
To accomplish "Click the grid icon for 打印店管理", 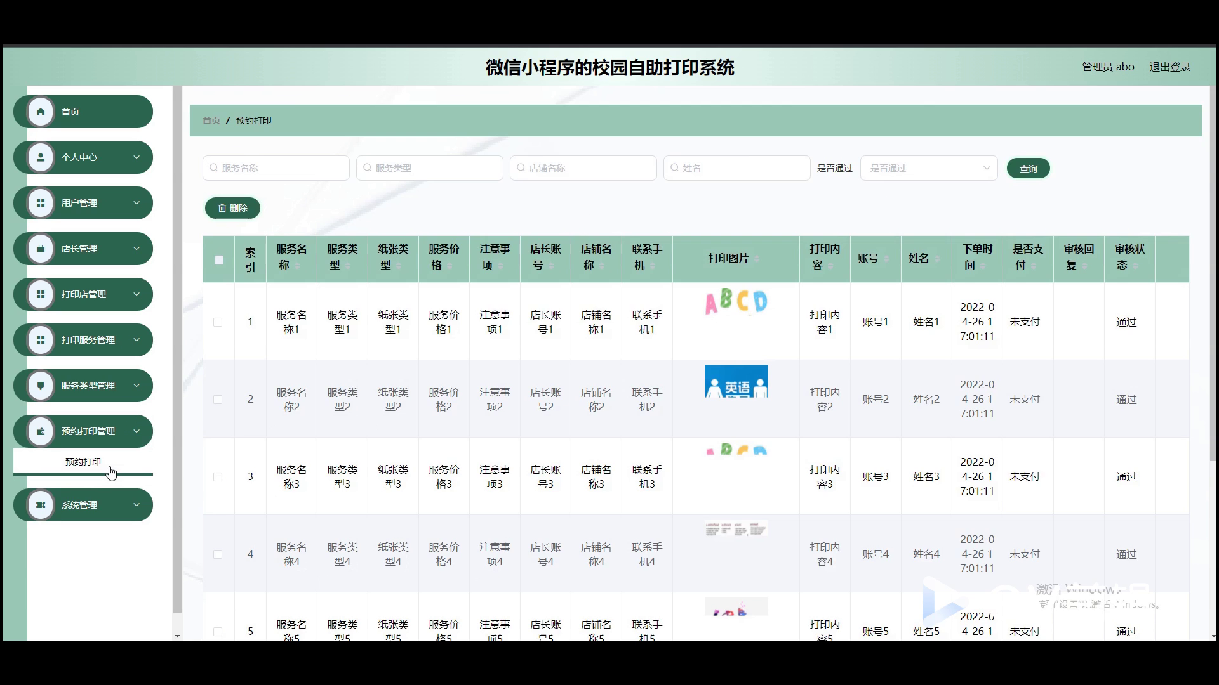I will [41, 294].
